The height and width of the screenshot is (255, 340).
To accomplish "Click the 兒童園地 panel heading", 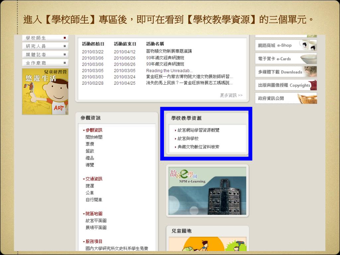I will pos(181,231).
